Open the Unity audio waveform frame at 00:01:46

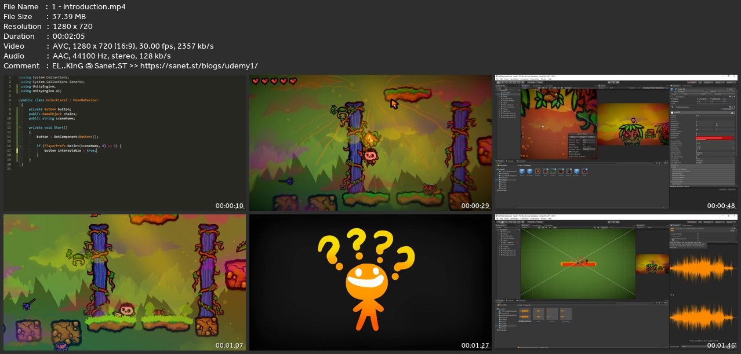coord(616,282)
